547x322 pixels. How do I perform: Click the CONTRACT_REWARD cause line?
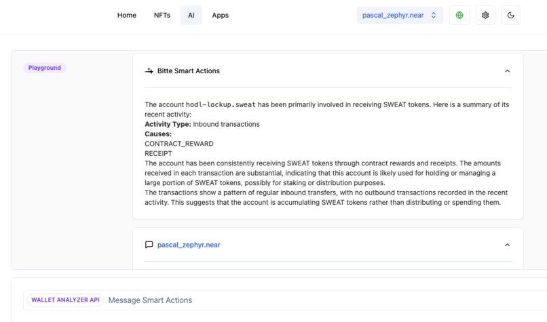coord(179,144)
